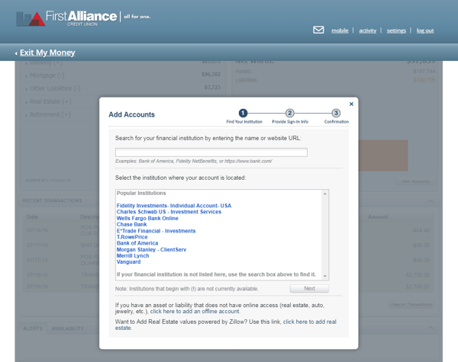Click Add Accounts button on background page
This screenshot has height=362, width=458.
(415, 181)
